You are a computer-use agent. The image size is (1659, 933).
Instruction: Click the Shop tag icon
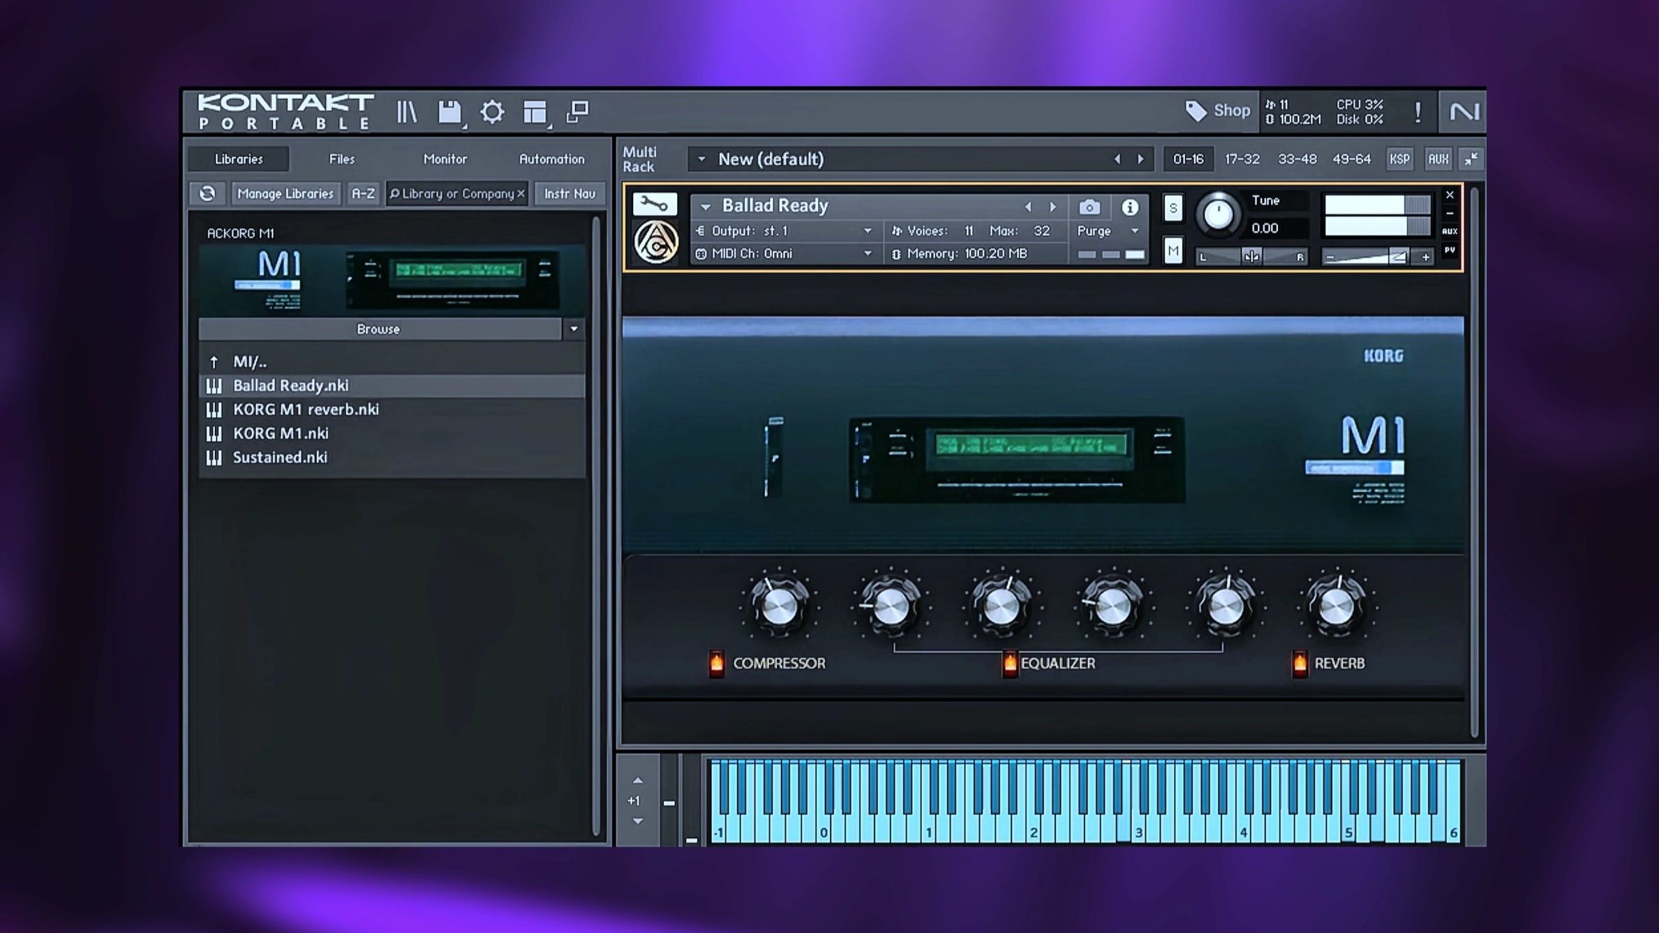(x=1196, y=111)
